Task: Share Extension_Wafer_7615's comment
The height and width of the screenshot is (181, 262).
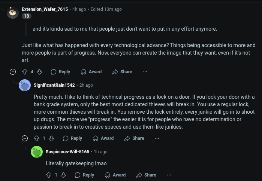Action: click(122, 72)
